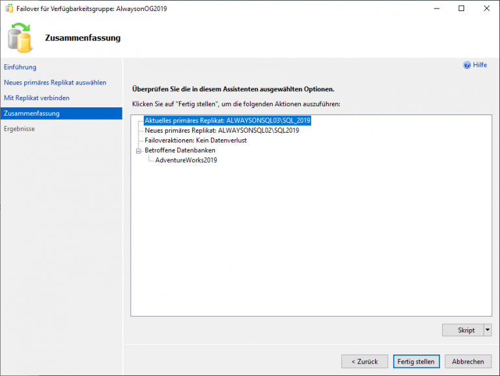Select the Zusammenfassung step
Screen dimensions: 500x376
click(x=61, y=113)
